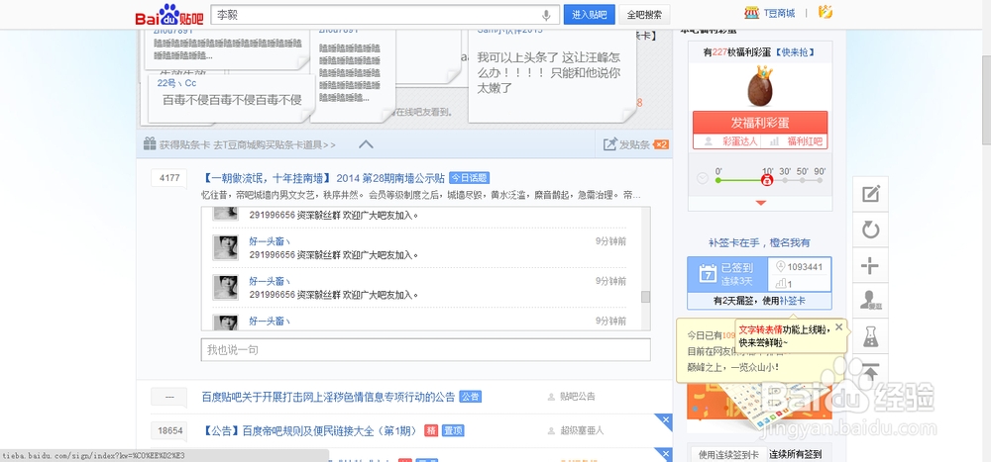The image size is (991, 462).
Task: Click the back-to-top arrow icon
Action: tap(870, 372)
